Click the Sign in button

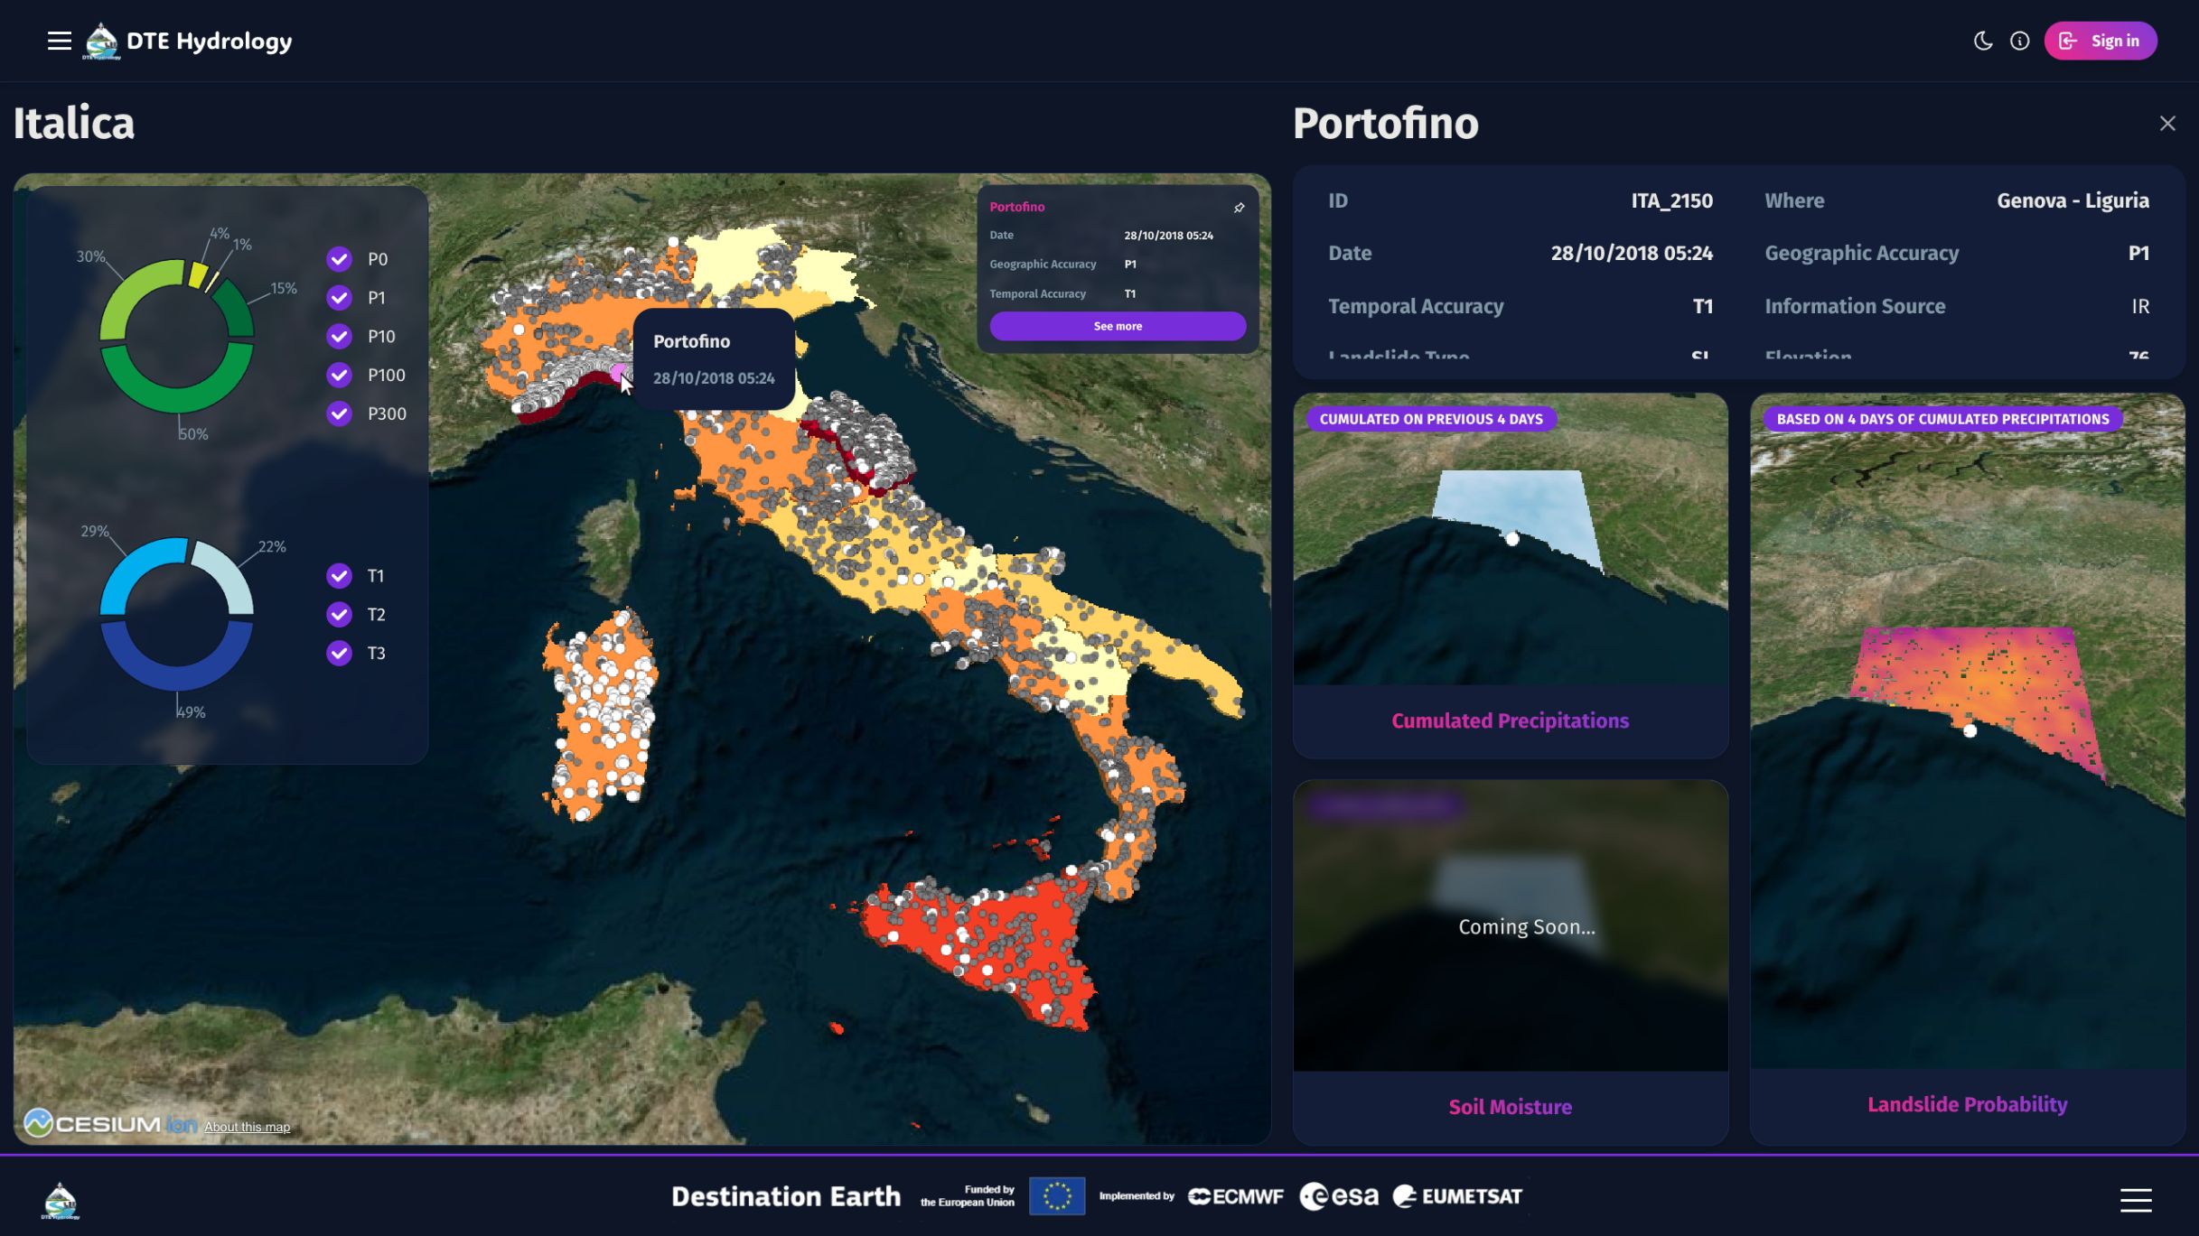(x=2100, y=41)
